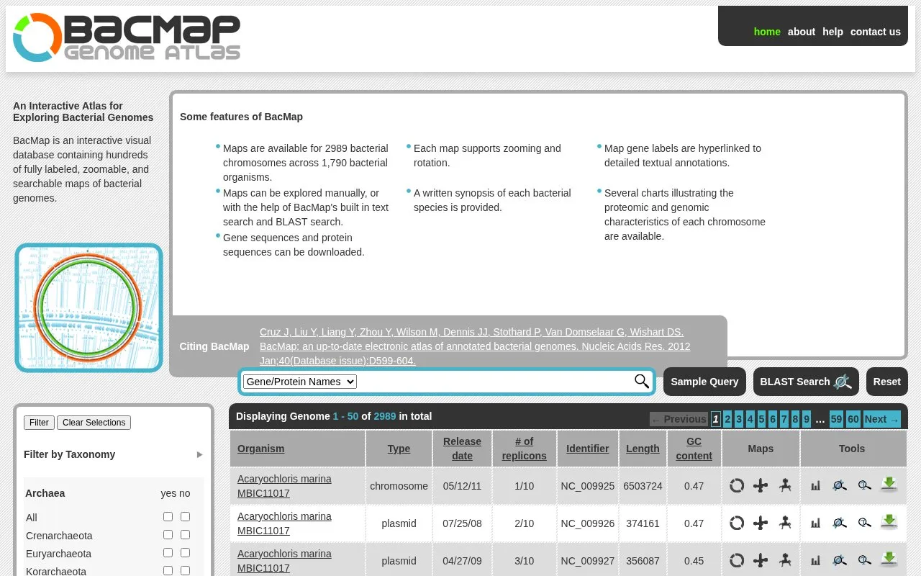The image size is (921, 576).
Task: Go to results page 2
Action: (x=727, y=419)
